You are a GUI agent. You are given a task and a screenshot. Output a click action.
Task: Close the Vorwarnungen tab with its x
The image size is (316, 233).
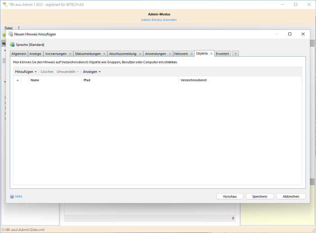[x=70, y=54]
